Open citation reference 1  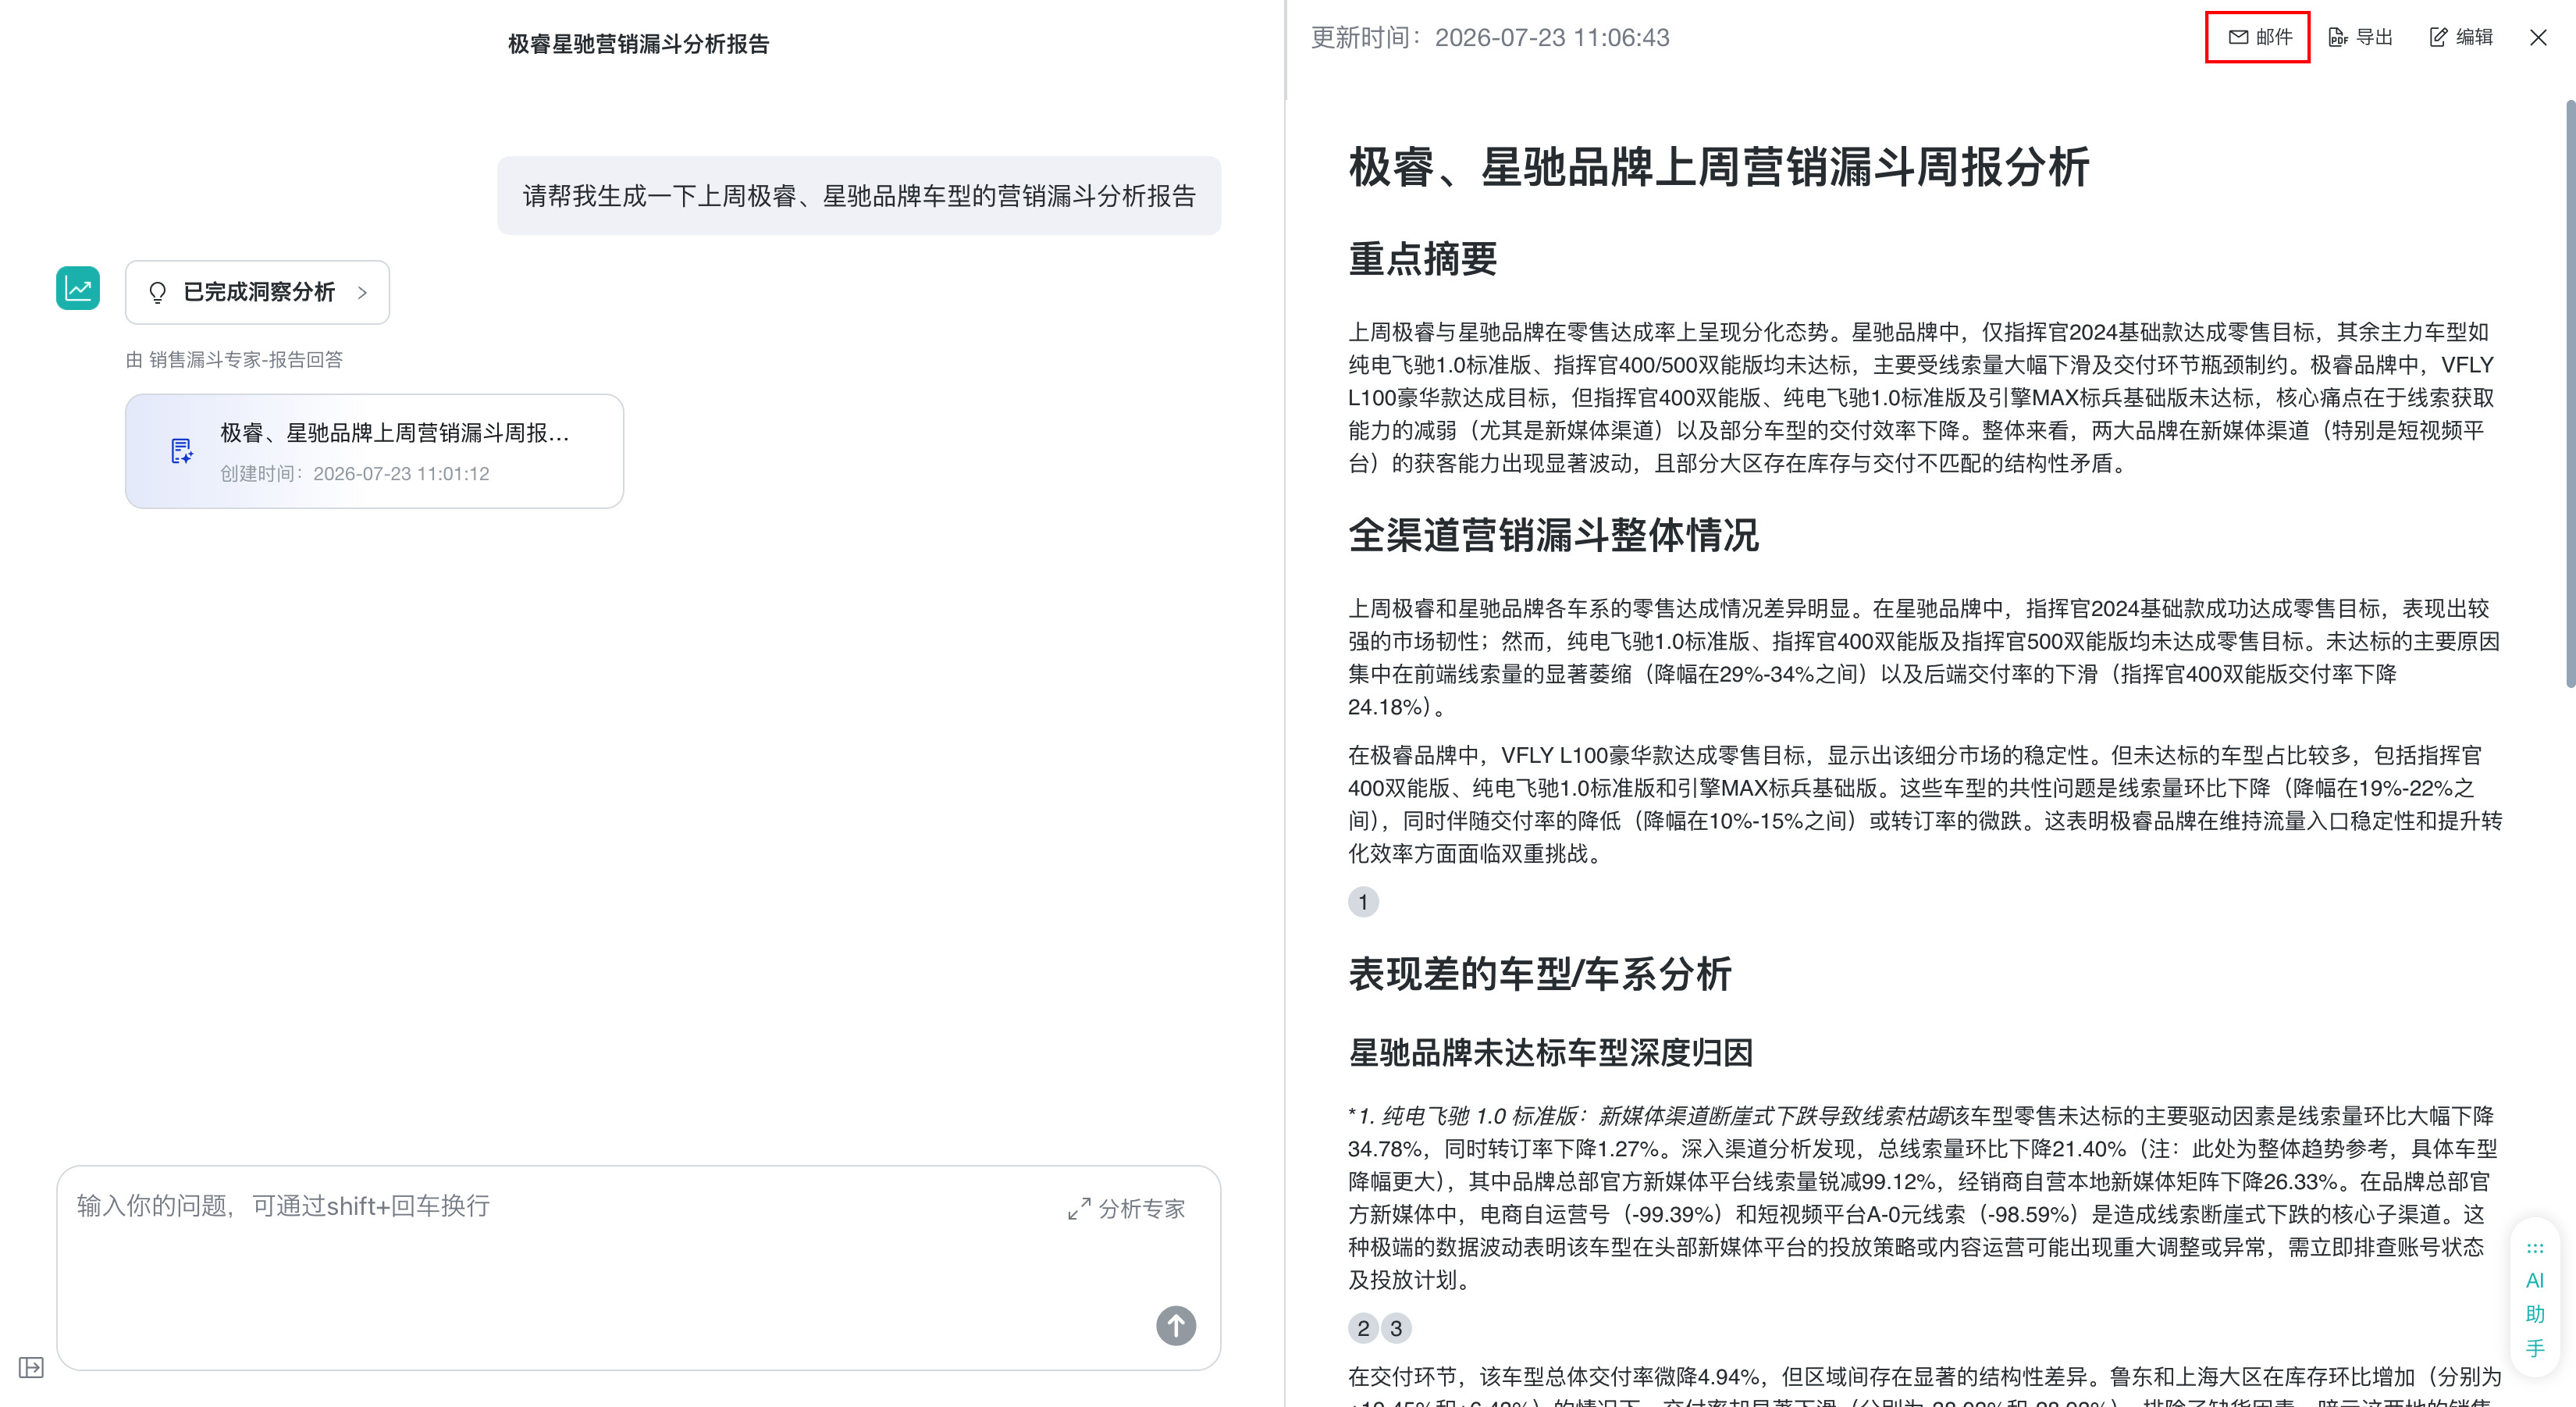pyautogui.click(x=1363, y=902)
